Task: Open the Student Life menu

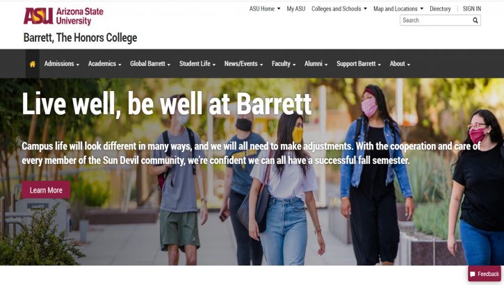Action: click(197, 64)
